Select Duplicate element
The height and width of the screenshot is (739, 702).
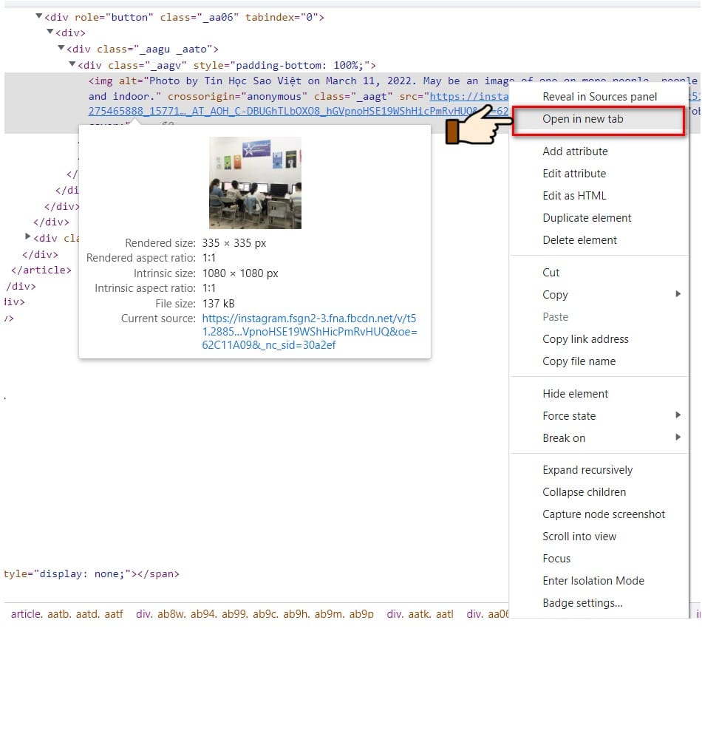[x=599, y=218]
